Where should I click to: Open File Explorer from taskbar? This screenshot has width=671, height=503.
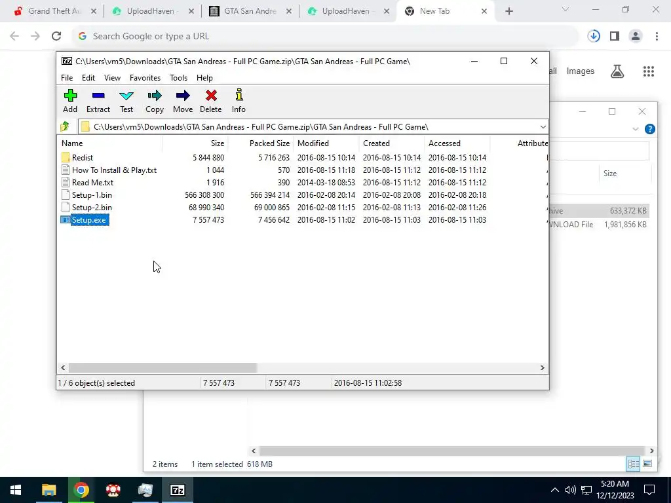(x=48, y=490)
